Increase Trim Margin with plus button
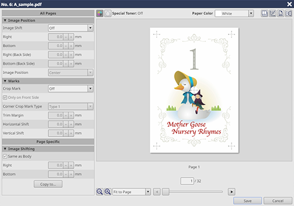294x206 pixels. (x=71, y=116)
